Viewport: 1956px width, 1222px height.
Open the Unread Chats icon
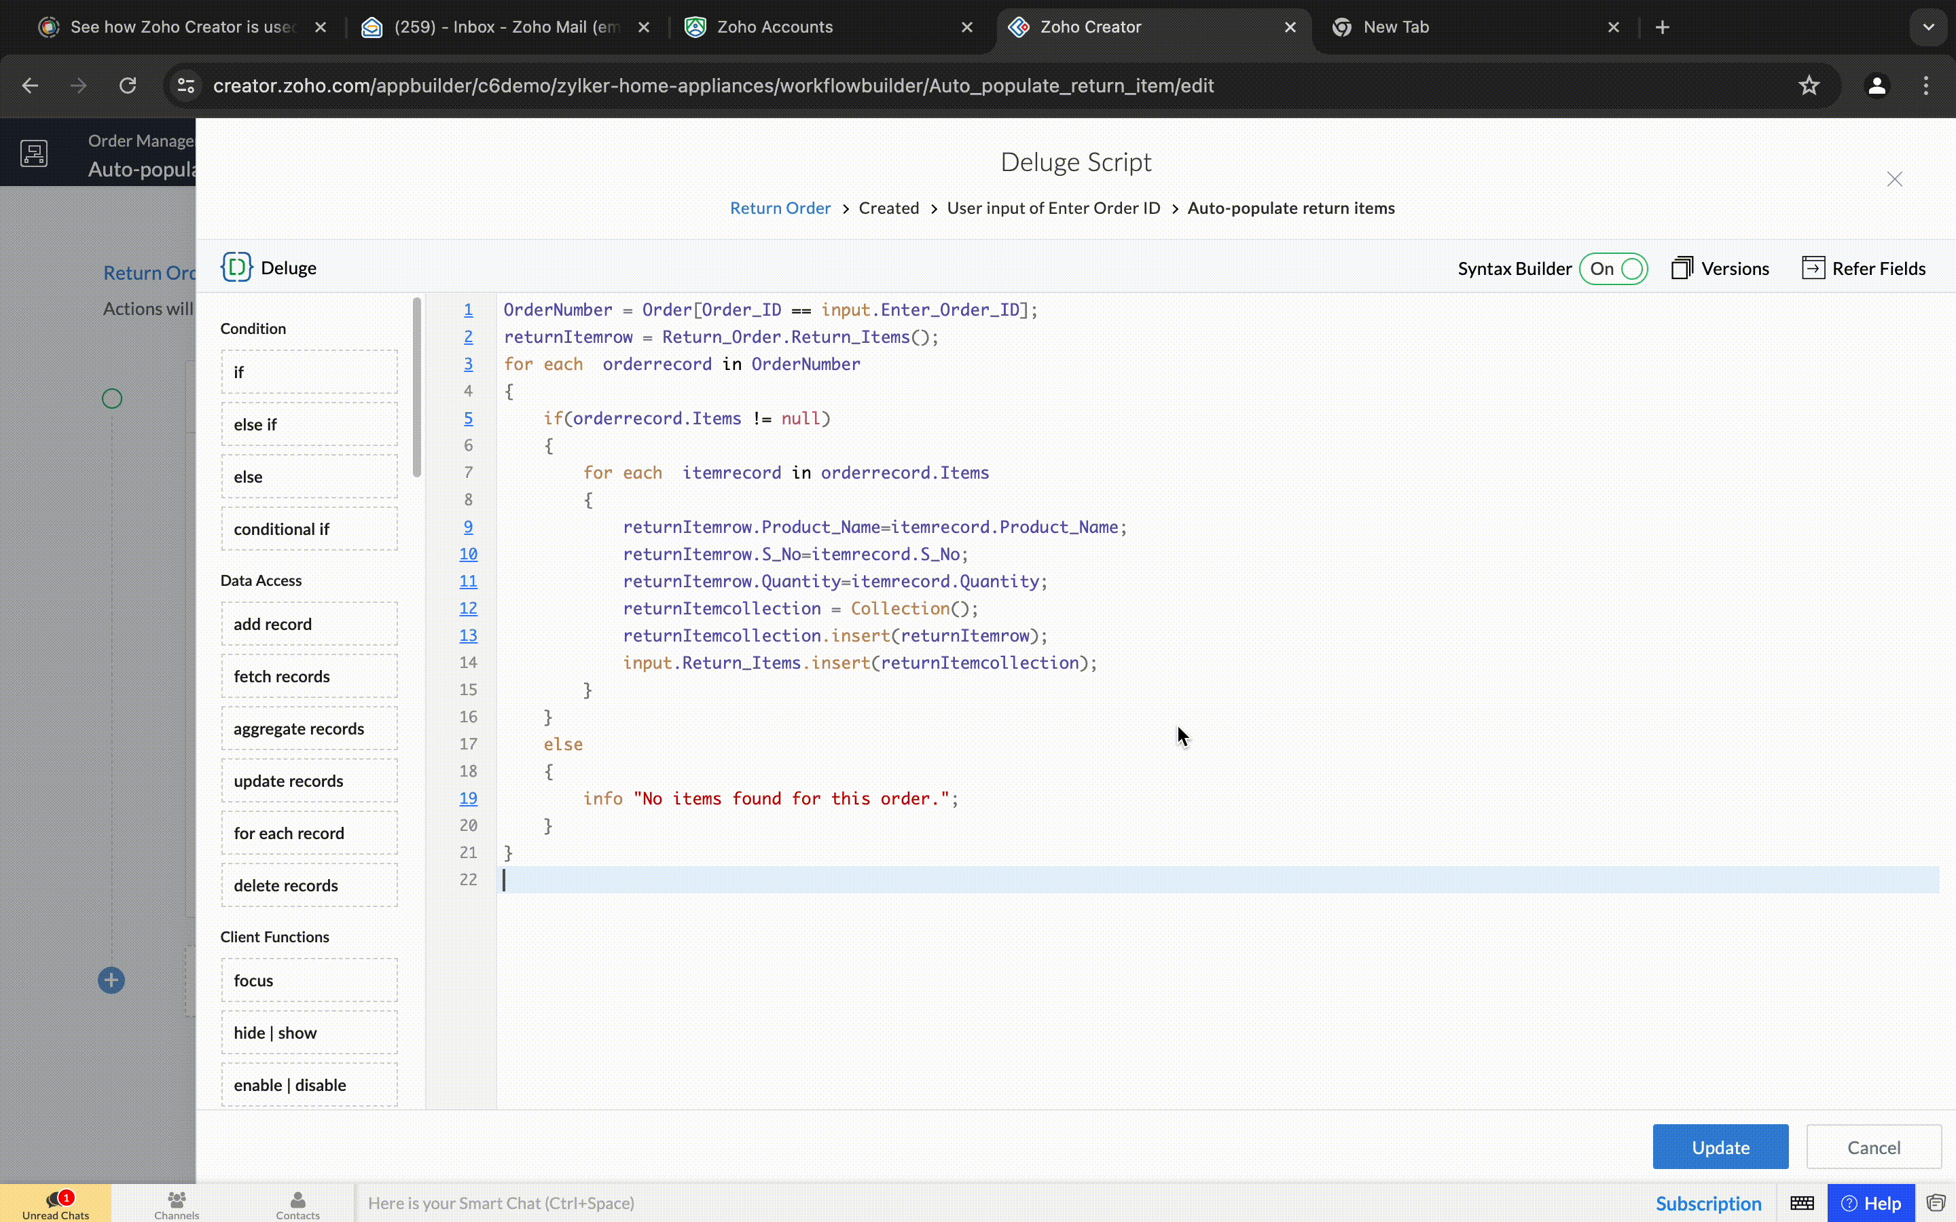click(56, 1198)
